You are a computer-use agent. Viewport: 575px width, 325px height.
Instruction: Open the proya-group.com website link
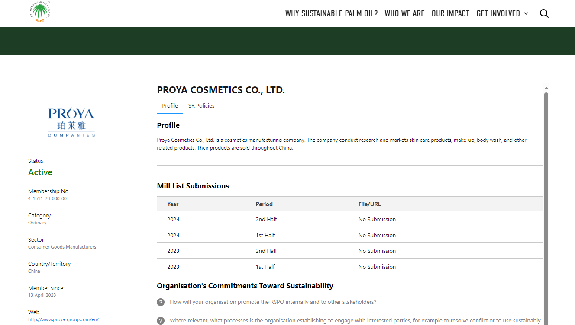(63, 320)
